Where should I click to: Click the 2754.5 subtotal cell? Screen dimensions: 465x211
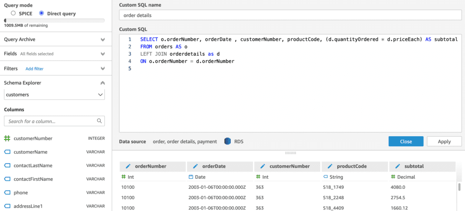click(398, 197)
